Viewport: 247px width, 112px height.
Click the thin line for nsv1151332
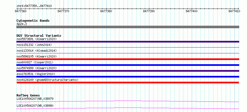(x=128, y=47)
